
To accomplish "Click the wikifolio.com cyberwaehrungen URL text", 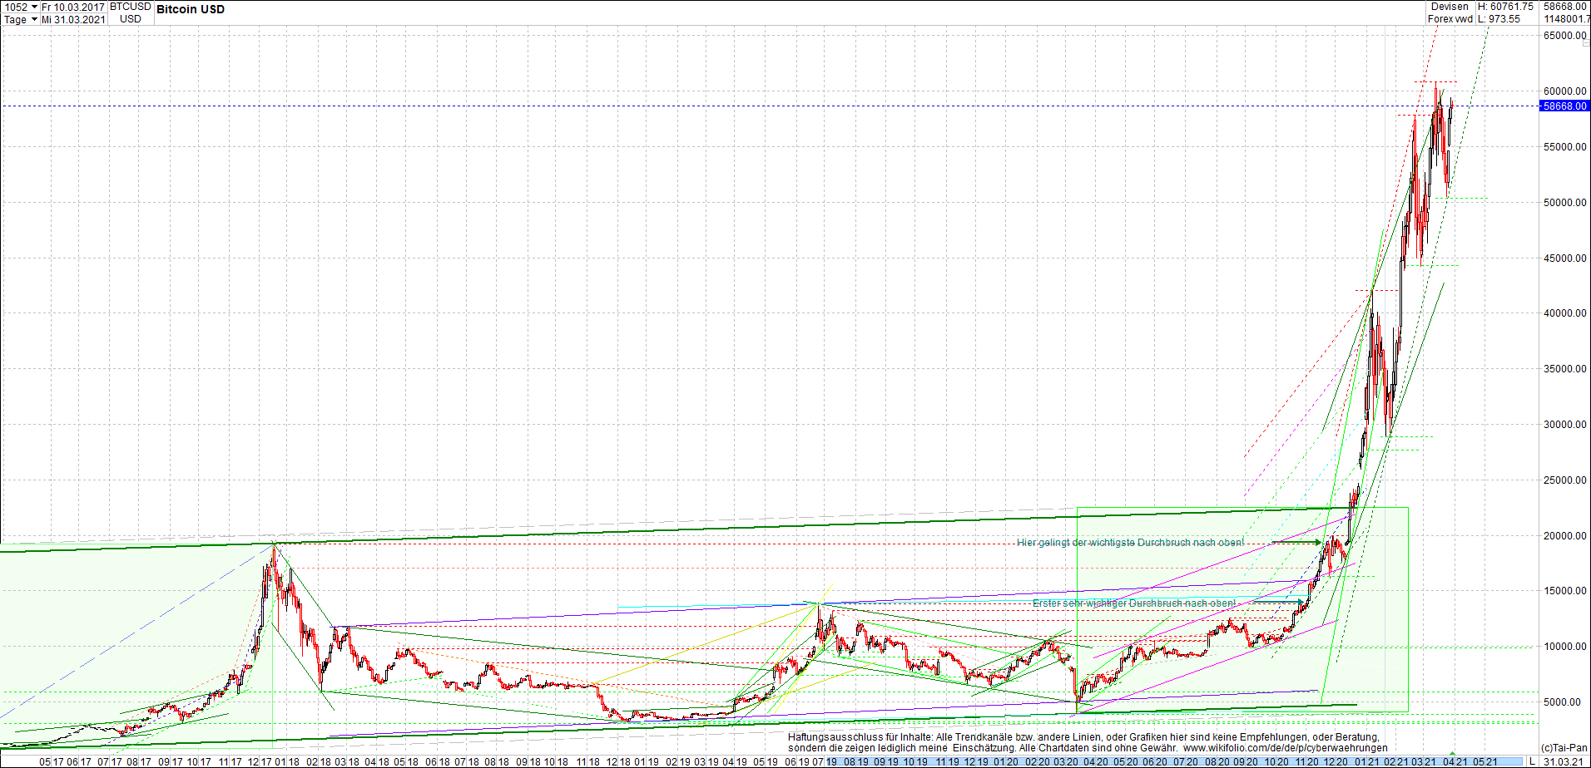I will point(1286,748).
